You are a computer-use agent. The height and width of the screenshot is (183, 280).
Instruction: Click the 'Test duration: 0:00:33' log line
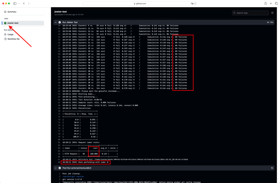(82, 100)
